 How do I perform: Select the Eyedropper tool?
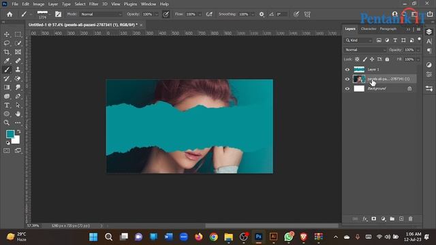point(7,61)
